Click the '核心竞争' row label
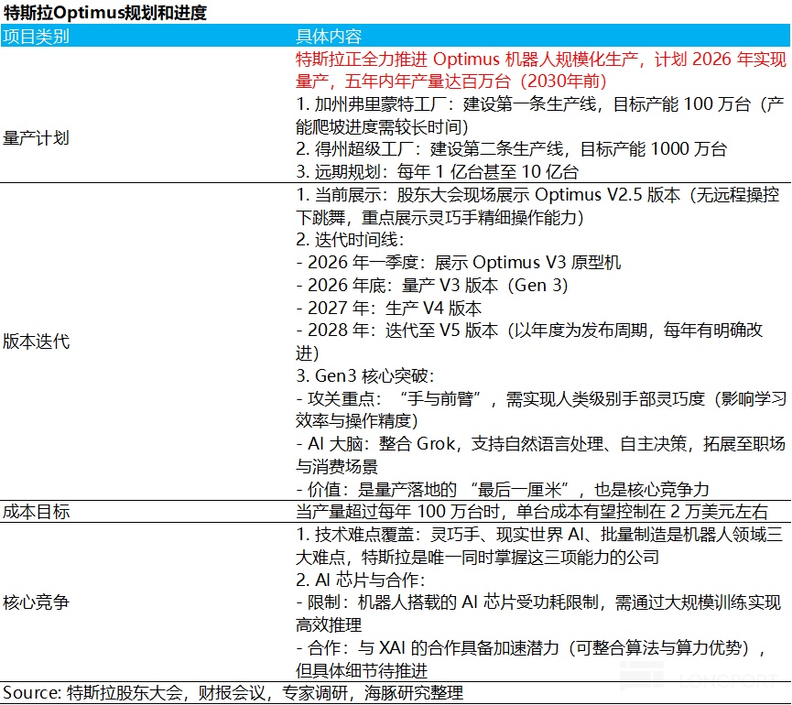This screenshot has width=792, height=705. [37, 602]
